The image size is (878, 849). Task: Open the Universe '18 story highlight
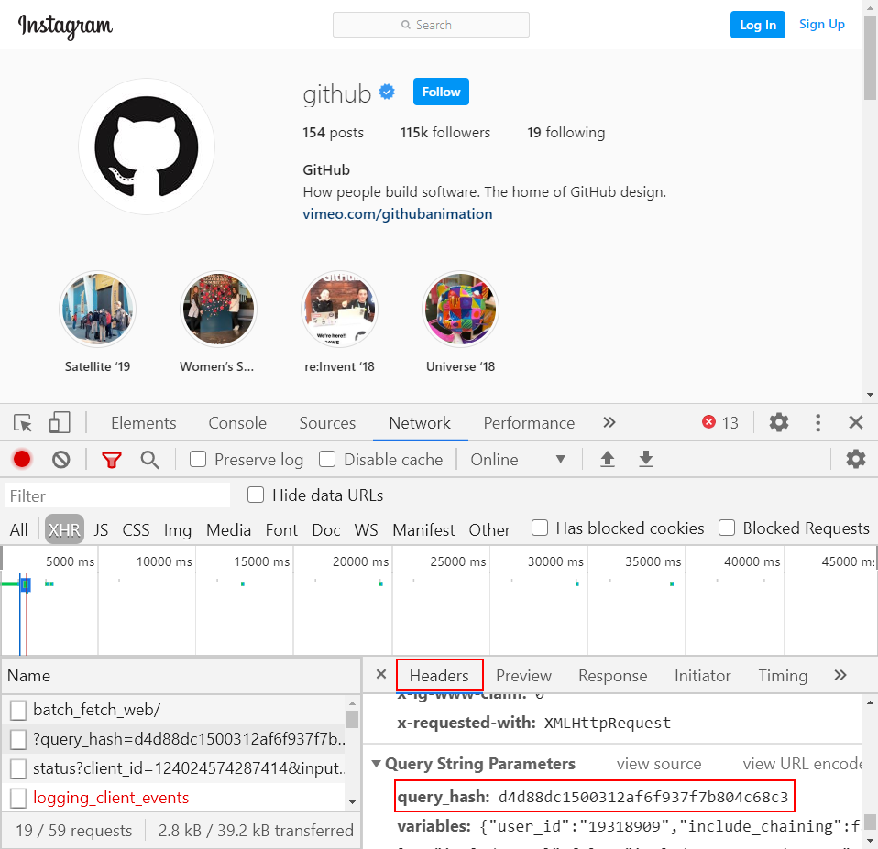(x=460, y=310)
